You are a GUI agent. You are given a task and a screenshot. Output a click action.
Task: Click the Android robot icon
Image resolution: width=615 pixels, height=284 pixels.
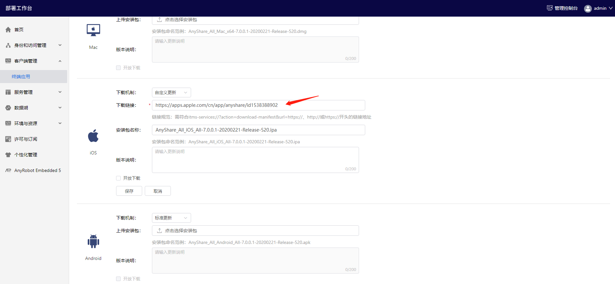click(x=93, y=241)
